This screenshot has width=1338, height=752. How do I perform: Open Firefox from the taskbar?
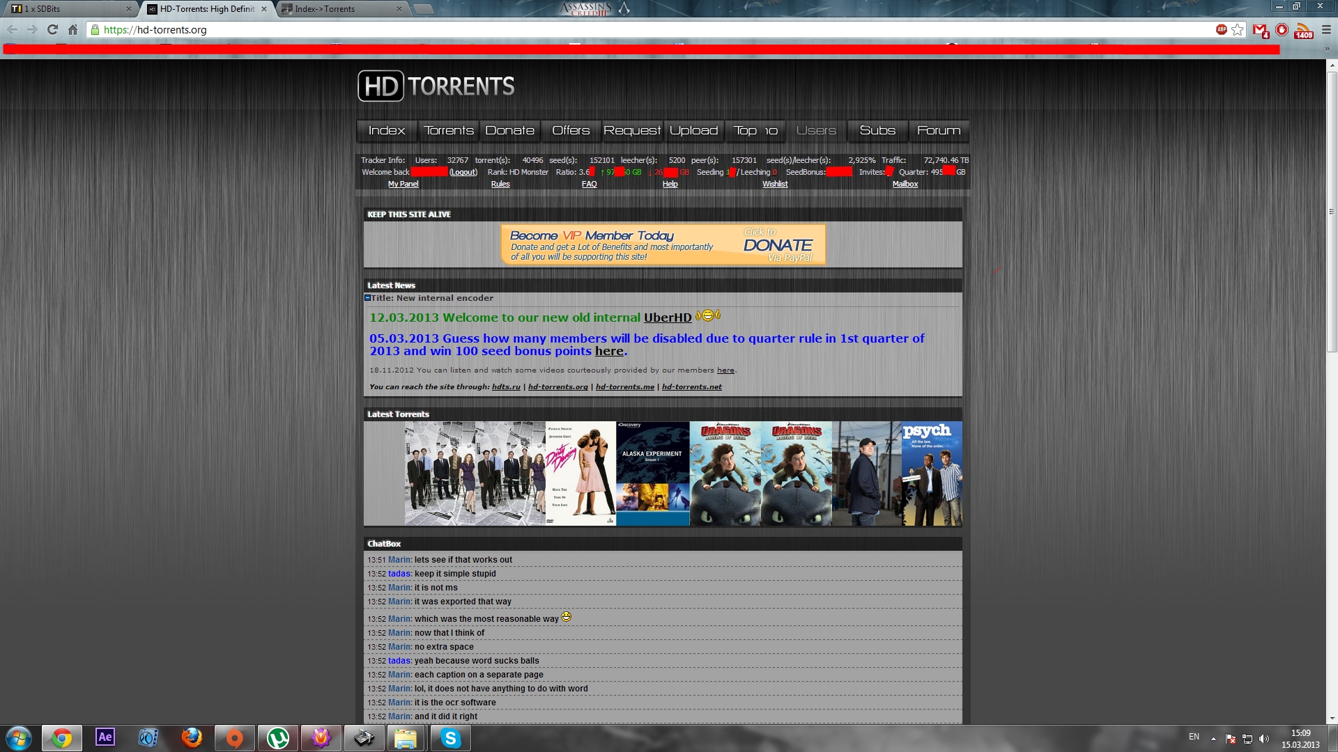pyautogui.click(x=192, y=738)
